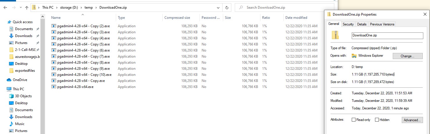The height and width of the screenshot is (134, 430).
Task: Open the azurestoragejs folder
Action: (x=27, y=57)
